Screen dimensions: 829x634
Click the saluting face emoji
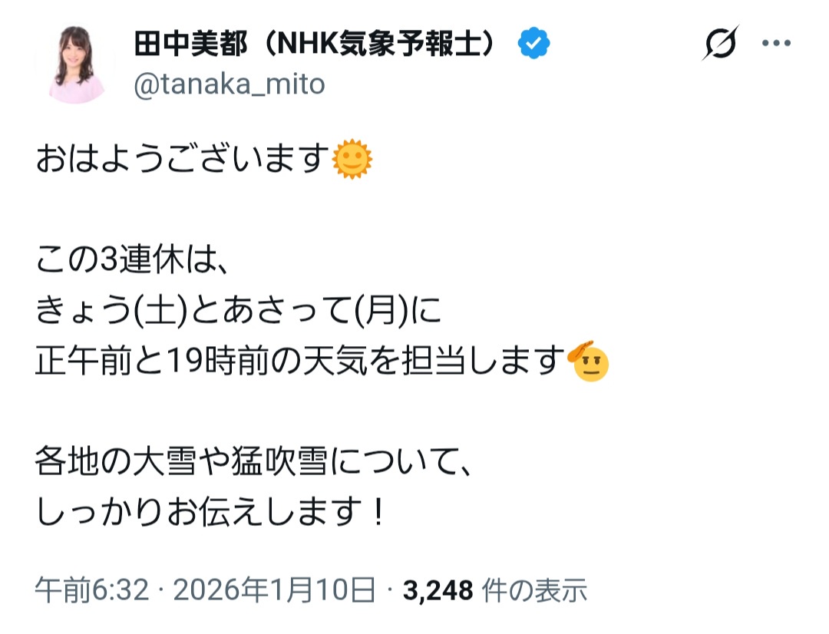point(590,362)
